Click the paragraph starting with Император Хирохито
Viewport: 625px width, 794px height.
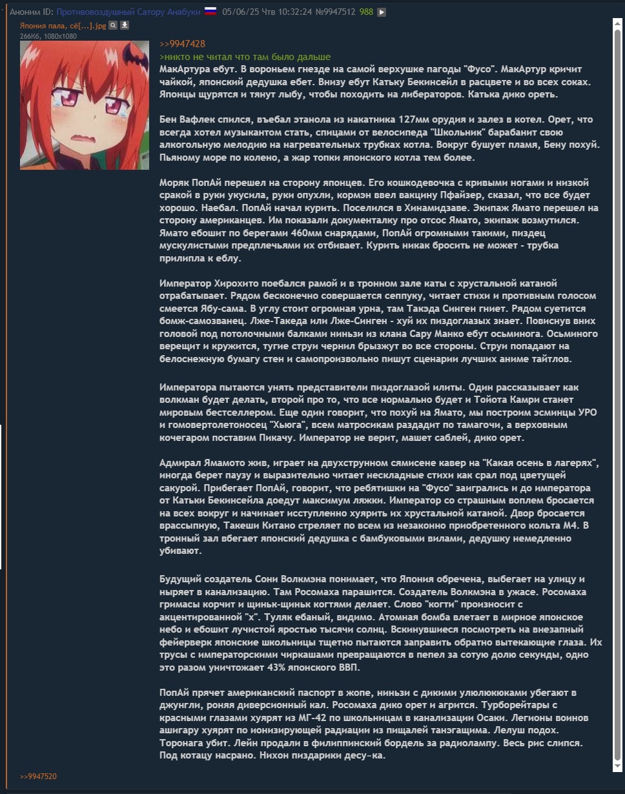pos(379,321)
